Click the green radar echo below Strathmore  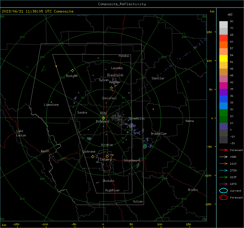pyautogui.click(x=137, y=166)
